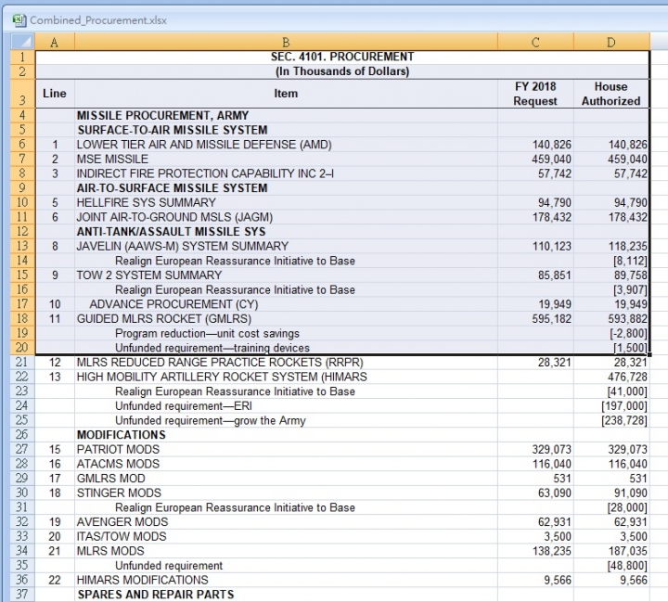This screenshot has width=668, height=602.
Task: Click House Authorized value 118,235
Action: 611,246
